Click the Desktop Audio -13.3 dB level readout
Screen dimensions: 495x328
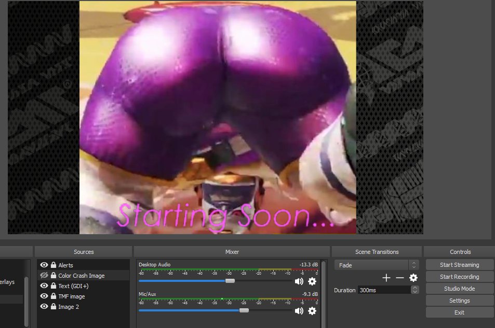pyautogui.click(x=309, y=264)
